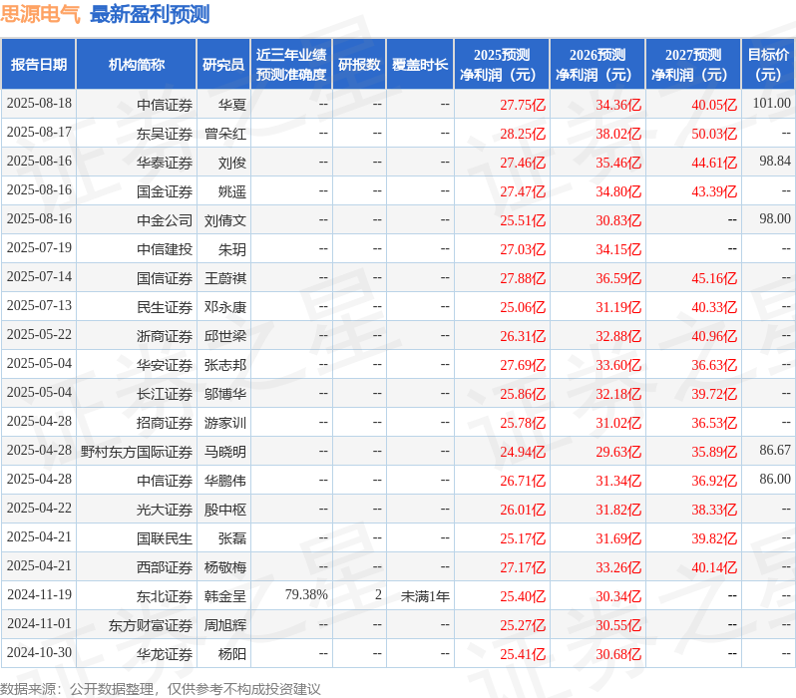Click the date 2025-07-19
The image size is (796, 698).
[x=39, y=248]
